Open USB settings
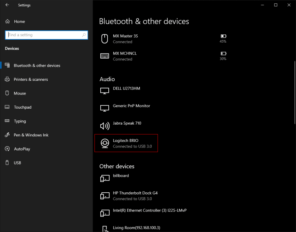Image resolution: width=296 pixels, height=232 pixels. point(17,163)
